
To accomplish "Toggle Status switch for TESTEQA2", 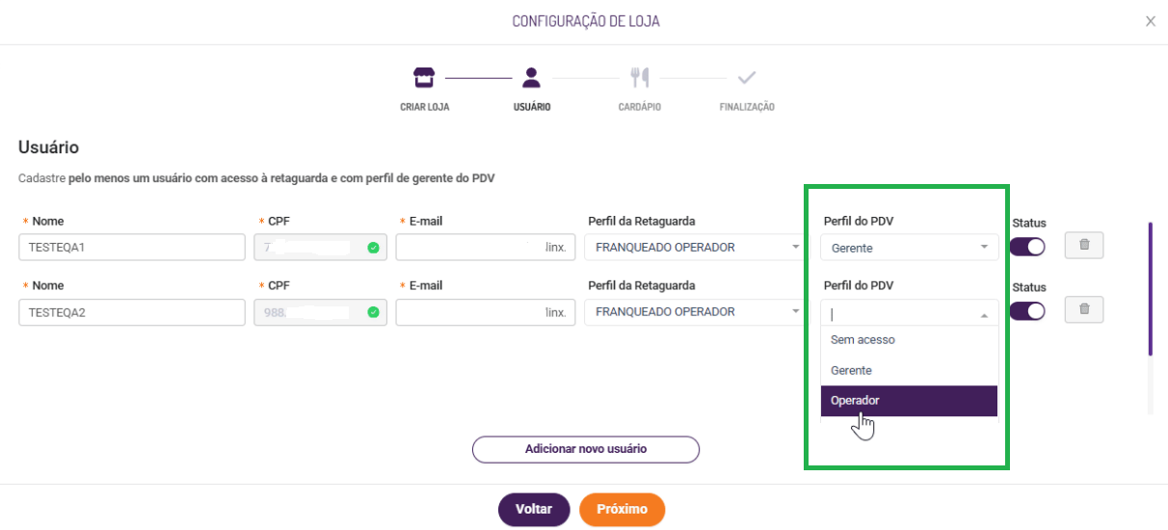I will pos(1027,311).
